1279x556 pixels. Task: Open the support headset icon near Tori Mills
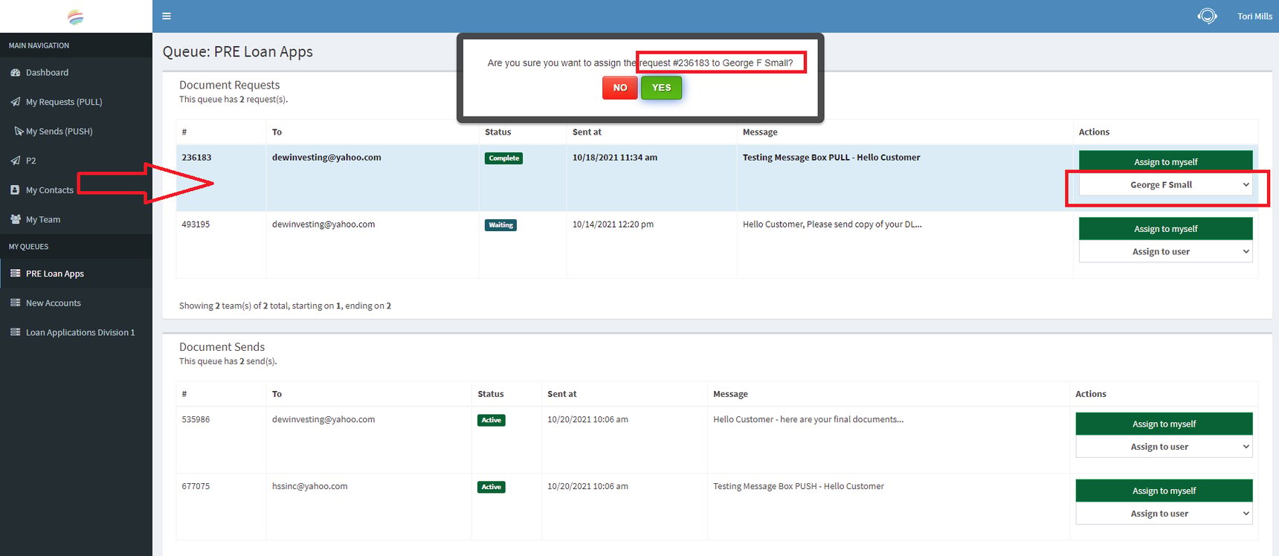(1207, 16)
